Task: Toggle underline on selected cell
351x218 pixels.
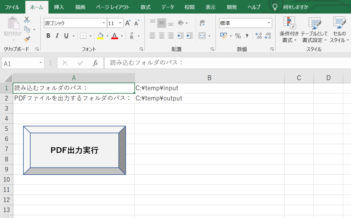Action: tap(66, 36)
